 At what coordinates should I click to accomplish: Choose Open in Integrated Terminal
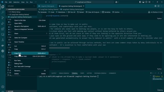[30, 29]
